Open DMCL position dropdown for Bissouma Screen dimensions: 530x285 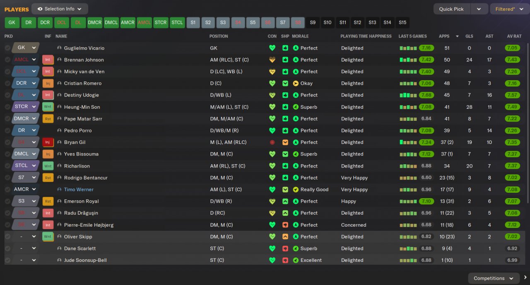tap(25, 154)
